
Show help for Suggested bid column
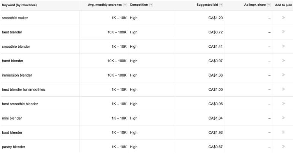221,5
